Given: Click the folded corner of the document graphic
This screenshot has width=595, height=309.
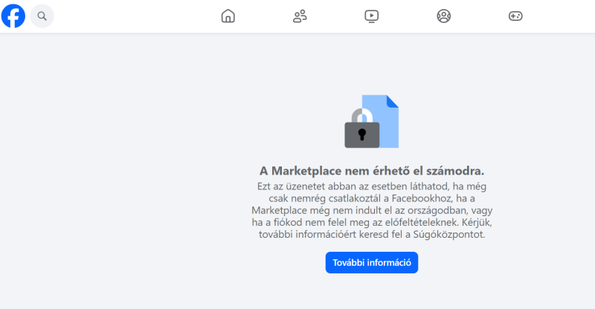Looking at the screenshot, I should (393, 101).
